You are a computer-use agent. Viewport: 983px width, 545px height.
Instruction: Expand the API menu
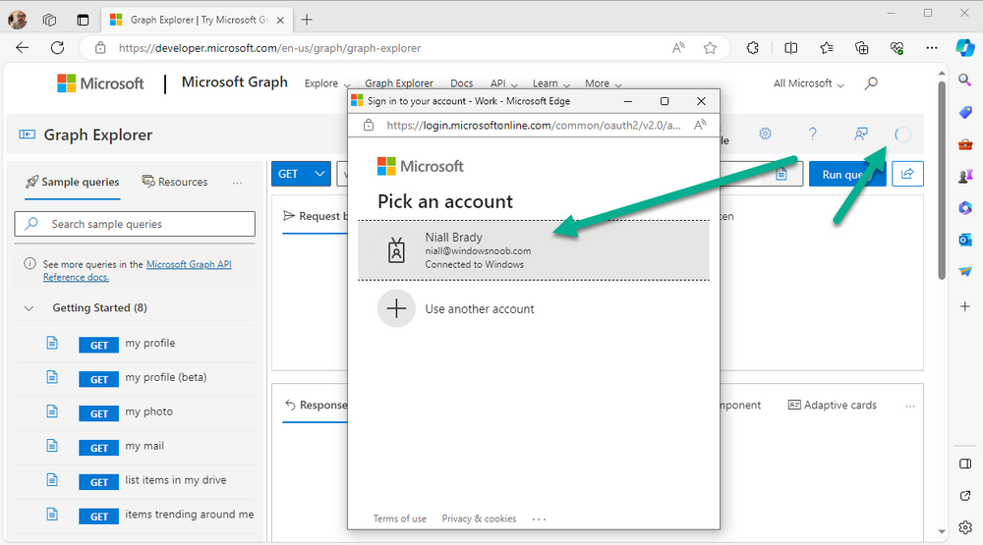pyautogui.click(x=504, y=83)
